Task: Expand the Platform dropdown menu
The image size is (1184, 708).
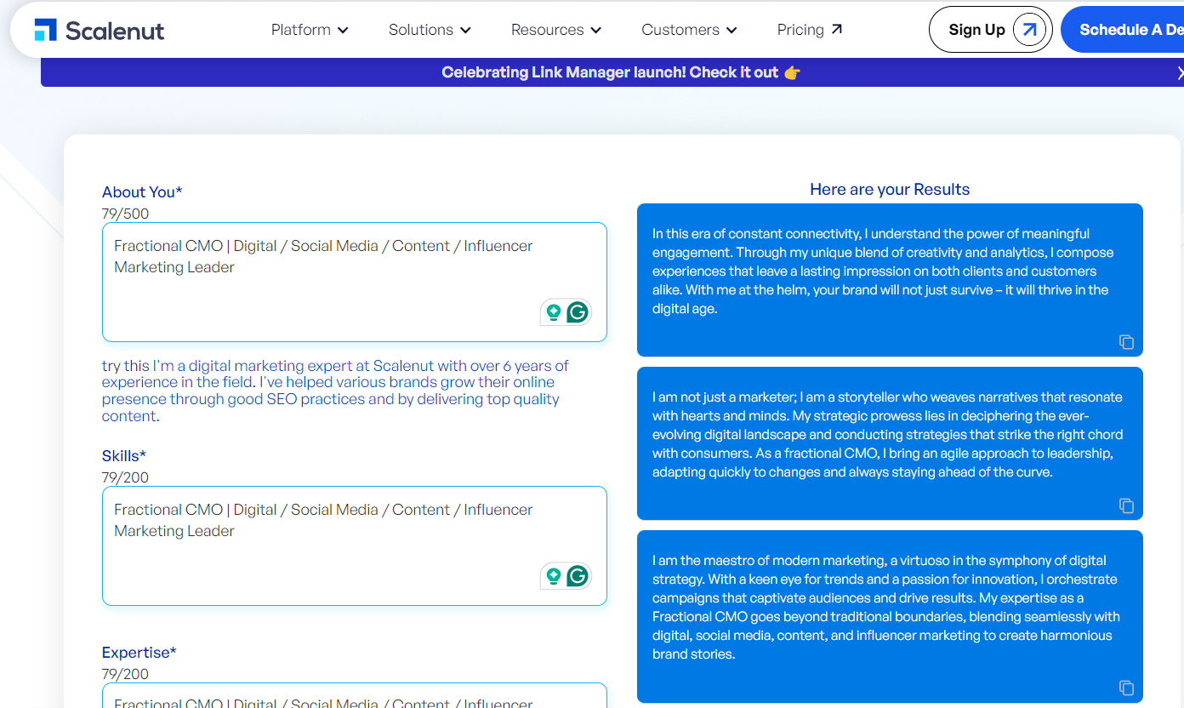Action: pyautogui.click(x=310, y=30)
